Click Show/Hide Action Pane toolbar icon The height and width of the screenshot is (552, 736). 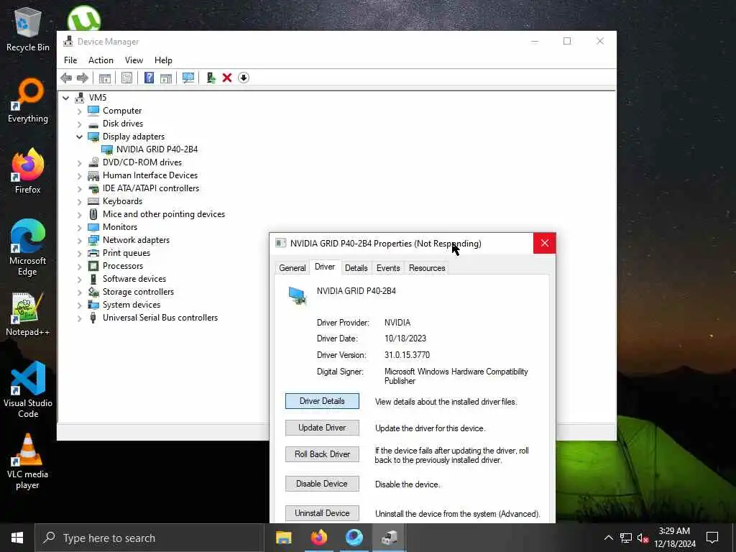click(166, 78)
